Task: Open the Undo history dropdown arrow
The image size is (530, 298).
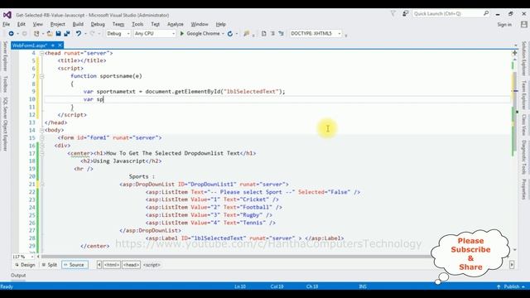Action: click(x=85, y=33)
